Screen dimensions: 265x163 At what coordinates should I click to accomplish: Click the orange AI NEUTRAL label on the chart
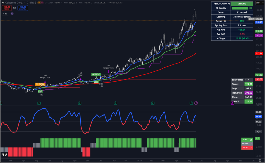click(x=40, y=84)
